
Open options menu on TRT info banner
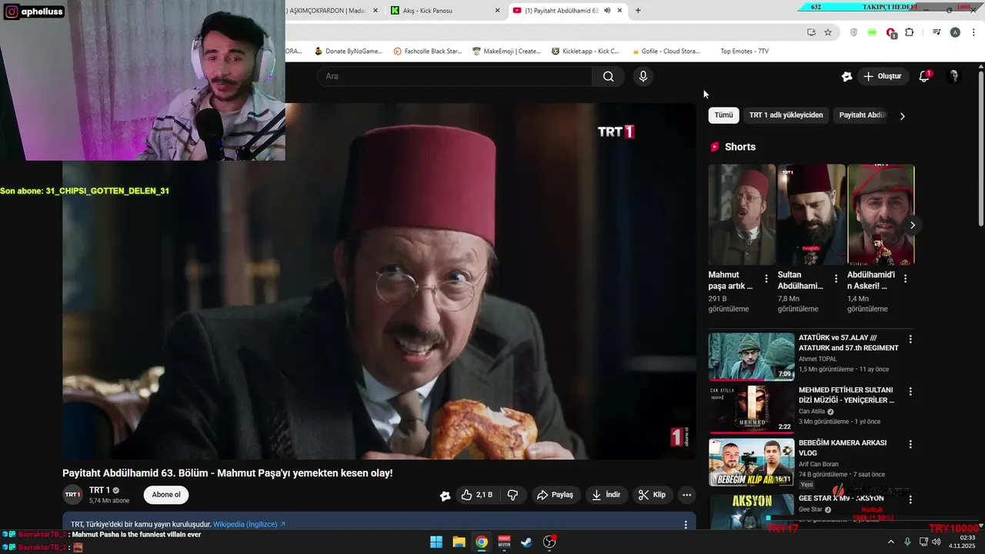pyautogui.click(x=686, y=525)
